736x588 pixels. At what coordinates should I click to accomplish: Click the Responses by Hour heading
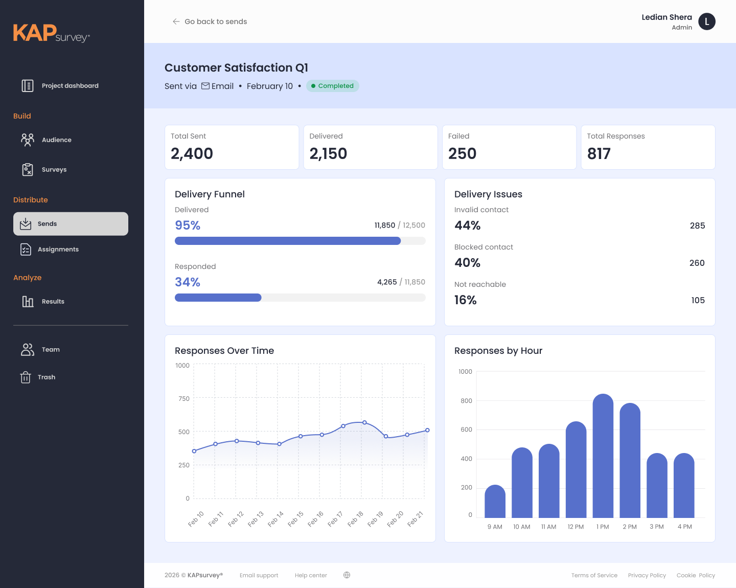tap(498, 351)
